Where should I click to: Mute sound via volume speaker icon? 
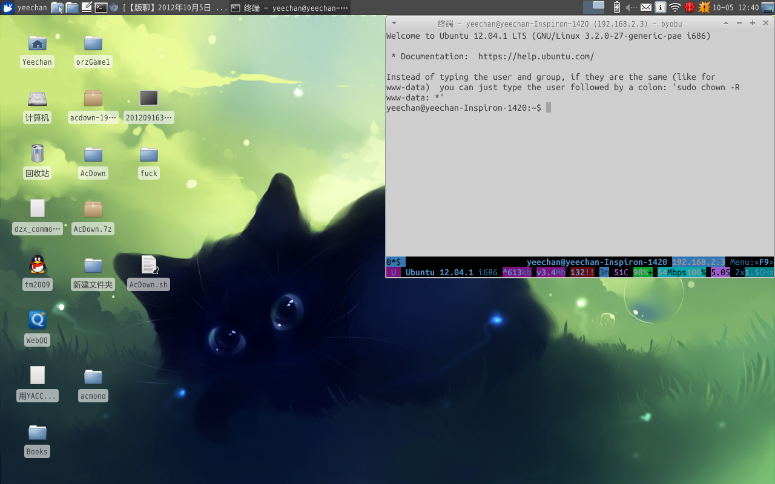(x=631, y=7)
